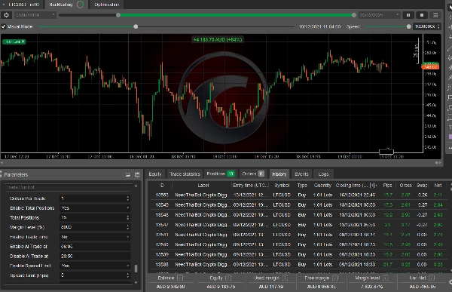Sort the history table by the Net column
Image resolution: width=452 pixels, height=292 pixels.
(x=438, y=185)
